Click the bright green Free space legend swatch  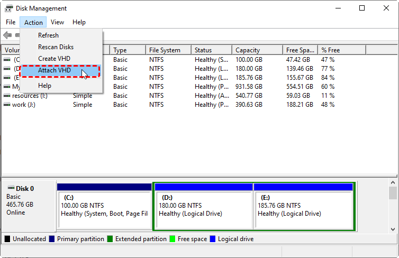[x=173, y=239]
